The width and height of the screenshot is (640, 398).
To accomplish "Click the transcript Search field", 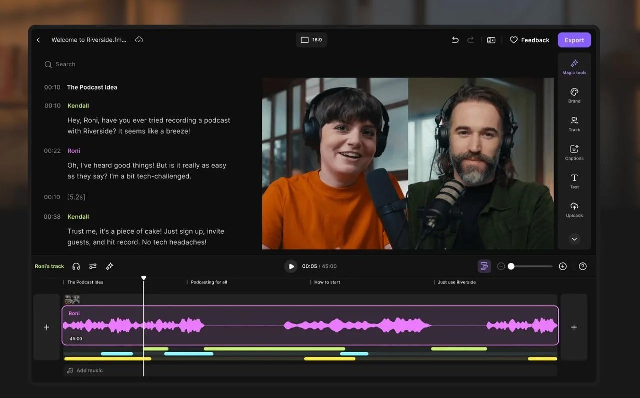I will [60, 64].
